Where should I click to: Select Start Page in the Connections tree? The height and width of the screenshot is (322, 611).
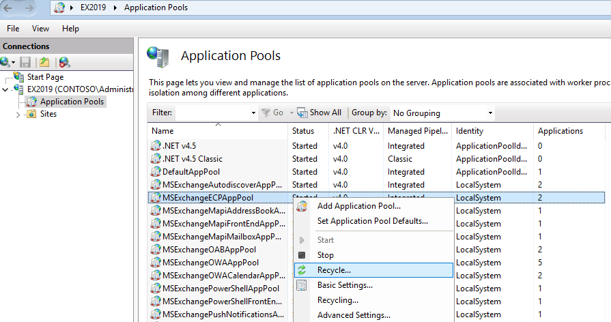tap(45, 77)
